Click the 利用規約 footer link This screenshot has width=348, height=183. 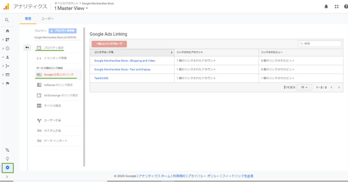179,176
